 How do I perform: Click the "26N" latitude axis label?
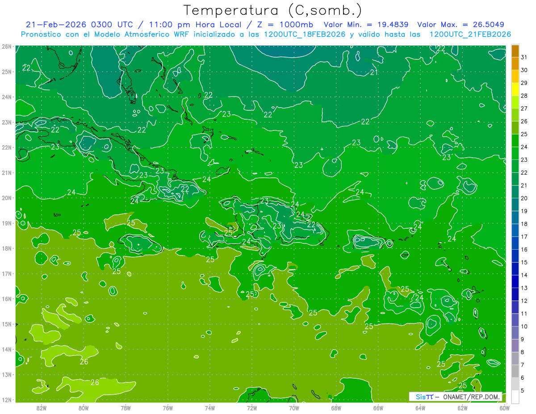7,46
